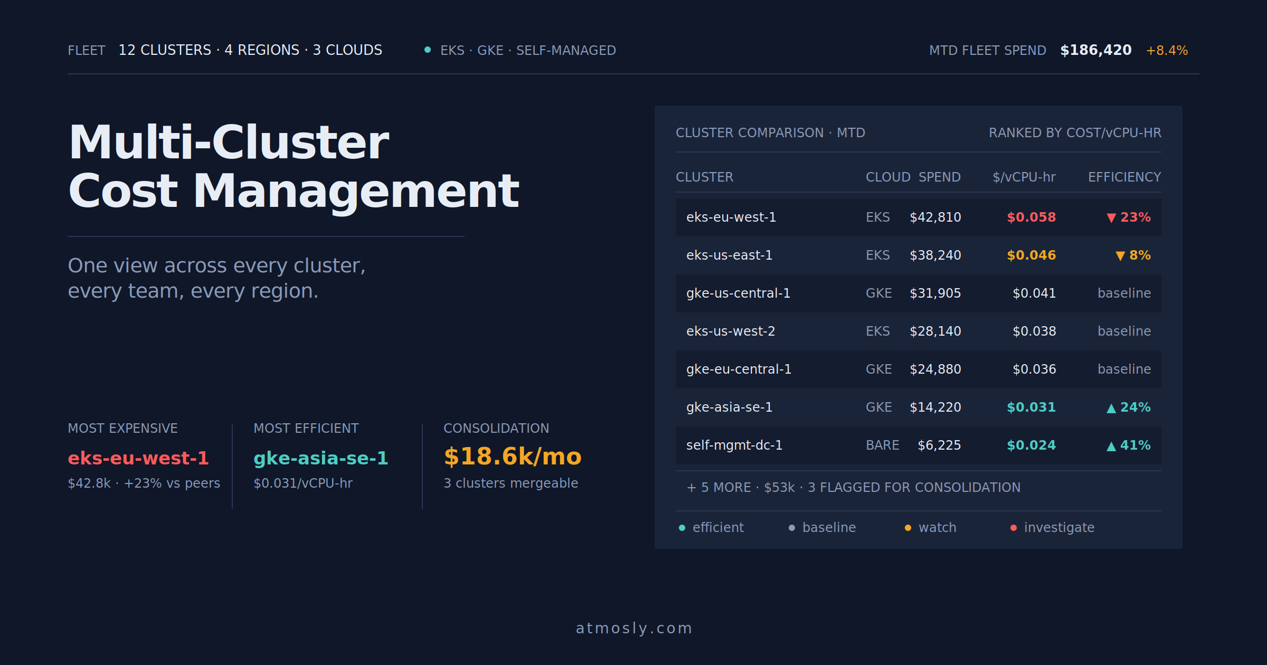Click the CLUSTER COMPARISON · MTD heading

click(770, 132)
